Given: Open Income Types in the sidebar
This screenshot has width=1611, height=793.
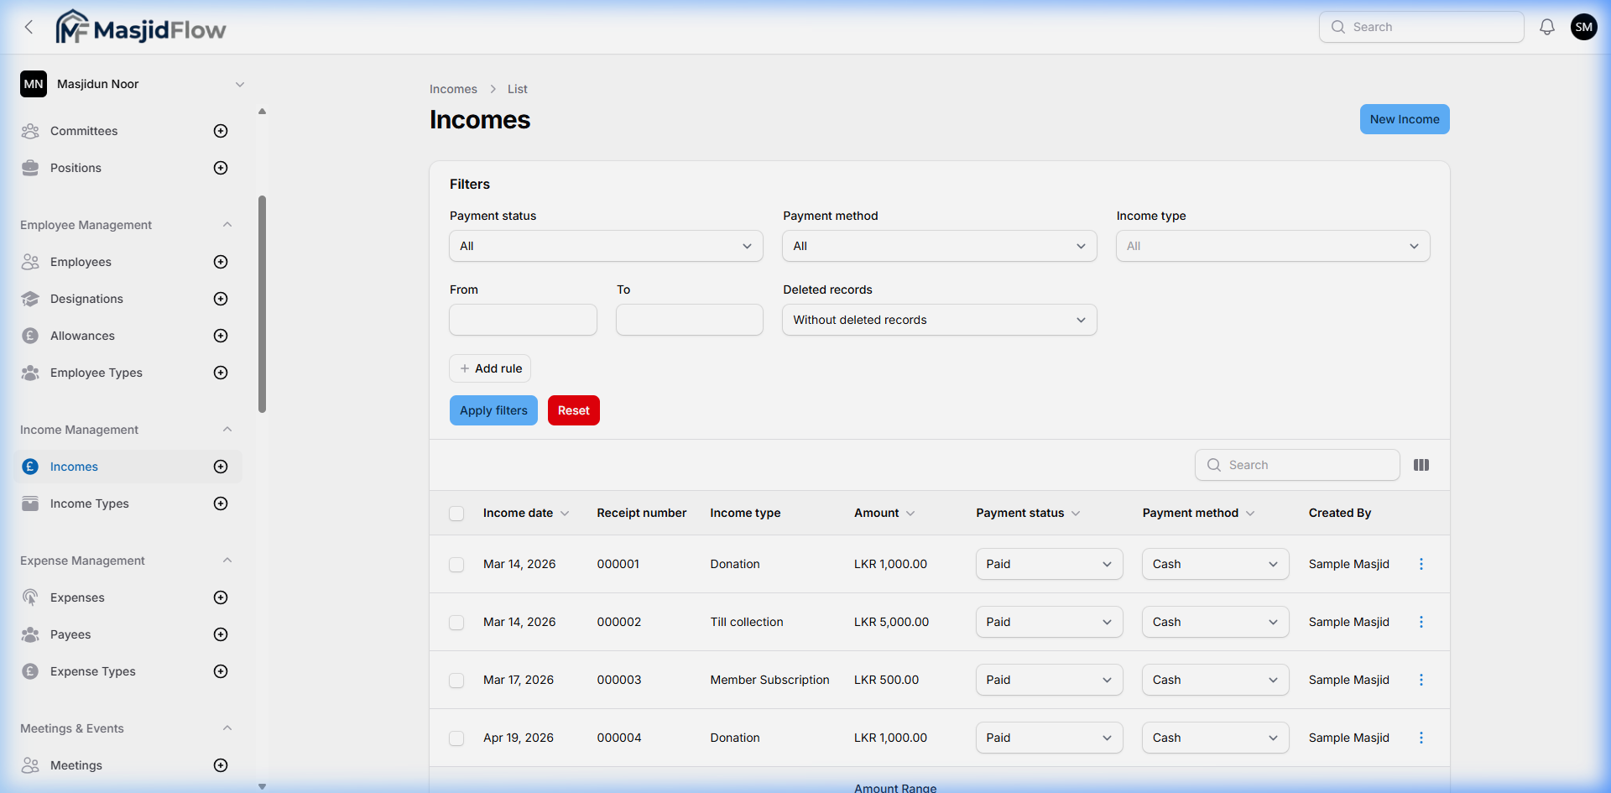Looking at the screenshot, I should (x=89, y=503).
